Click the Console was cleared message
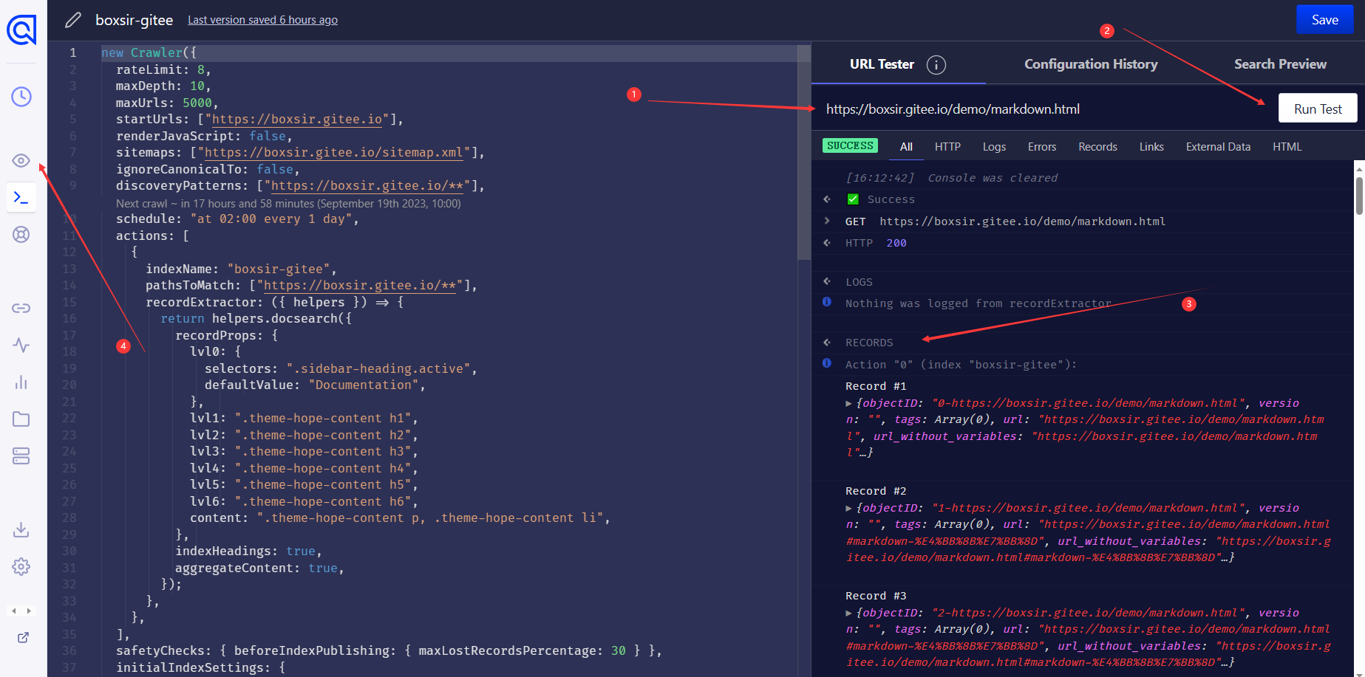Screen dimensions: 1365x677 (993, 178)
